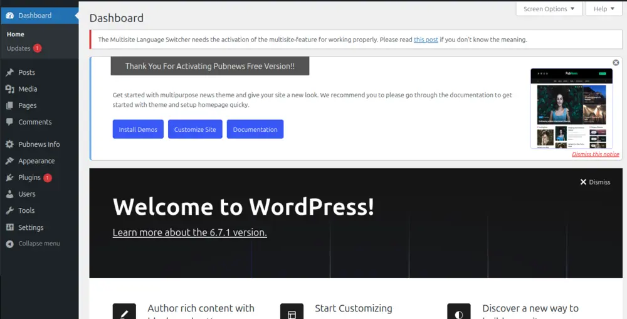Click the Posts pushpin icon

tap(9, 72)
